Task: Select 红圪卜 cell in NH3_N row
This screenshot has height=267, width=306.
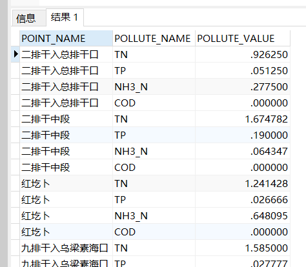Action: tap(66, 216)
